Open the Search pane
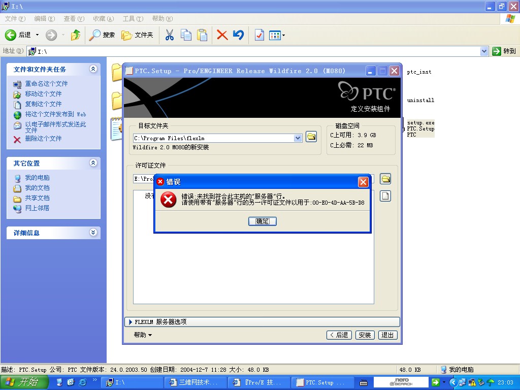Viewport: 520px width, 390px height. 102,35
